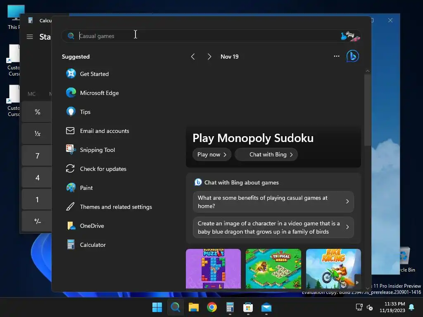This screenshot has width=423, height=317.
Task: Select Recycle Bin desktop icon
Action: (x=406, y=260)
